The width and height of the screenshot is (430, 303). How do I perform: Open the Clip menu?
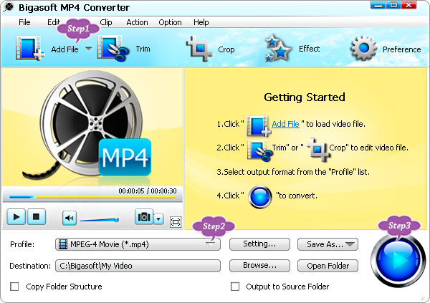point(106,22)
